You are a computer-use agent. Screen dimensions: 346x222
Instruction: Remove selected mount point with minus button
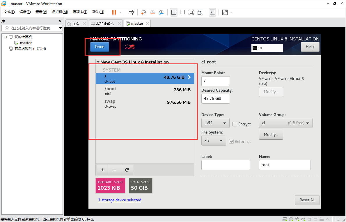click(x=115, y=170)
